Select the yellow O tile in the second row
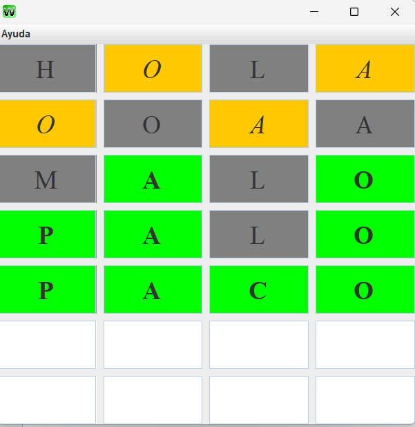The image size is (415, 427). (47, 124)
